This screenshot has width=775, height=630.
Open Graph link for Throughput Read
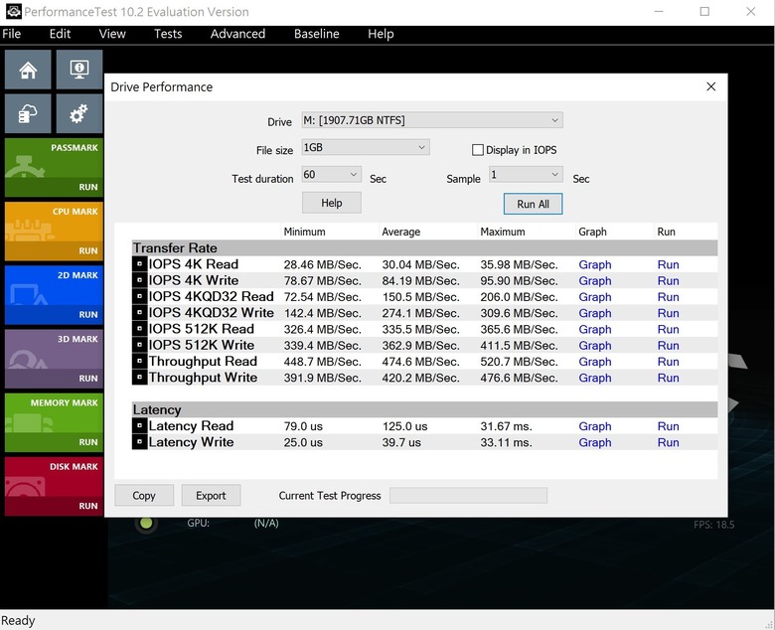[x=595, y=361]
